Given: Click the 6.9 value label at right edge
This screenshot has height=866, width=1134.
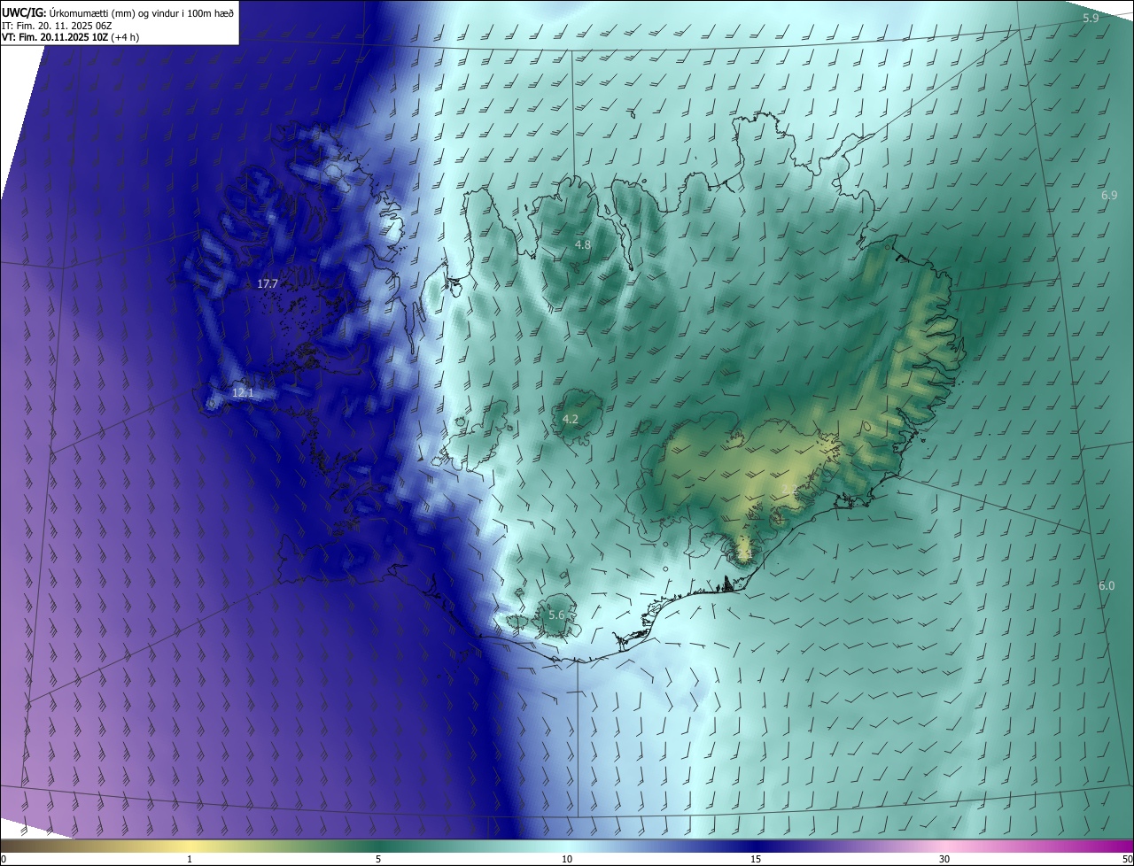Looking at the screenshot, I should (1109, 196).
